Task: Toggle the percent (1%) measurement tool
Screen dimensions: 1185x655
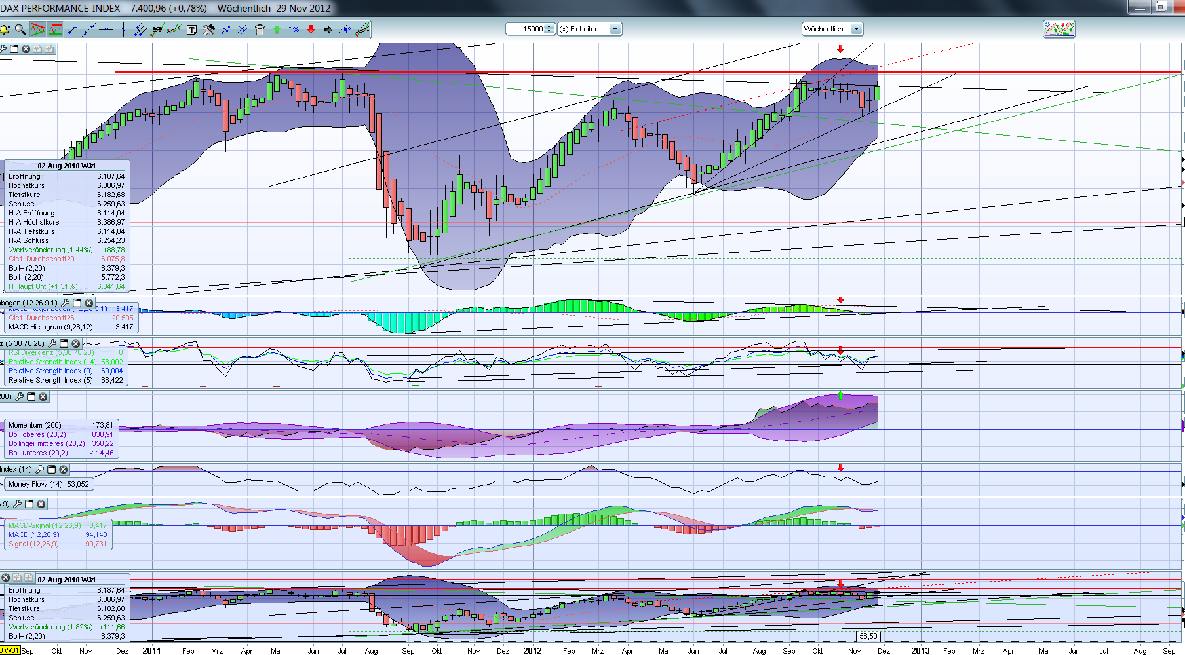Action: 293,29
